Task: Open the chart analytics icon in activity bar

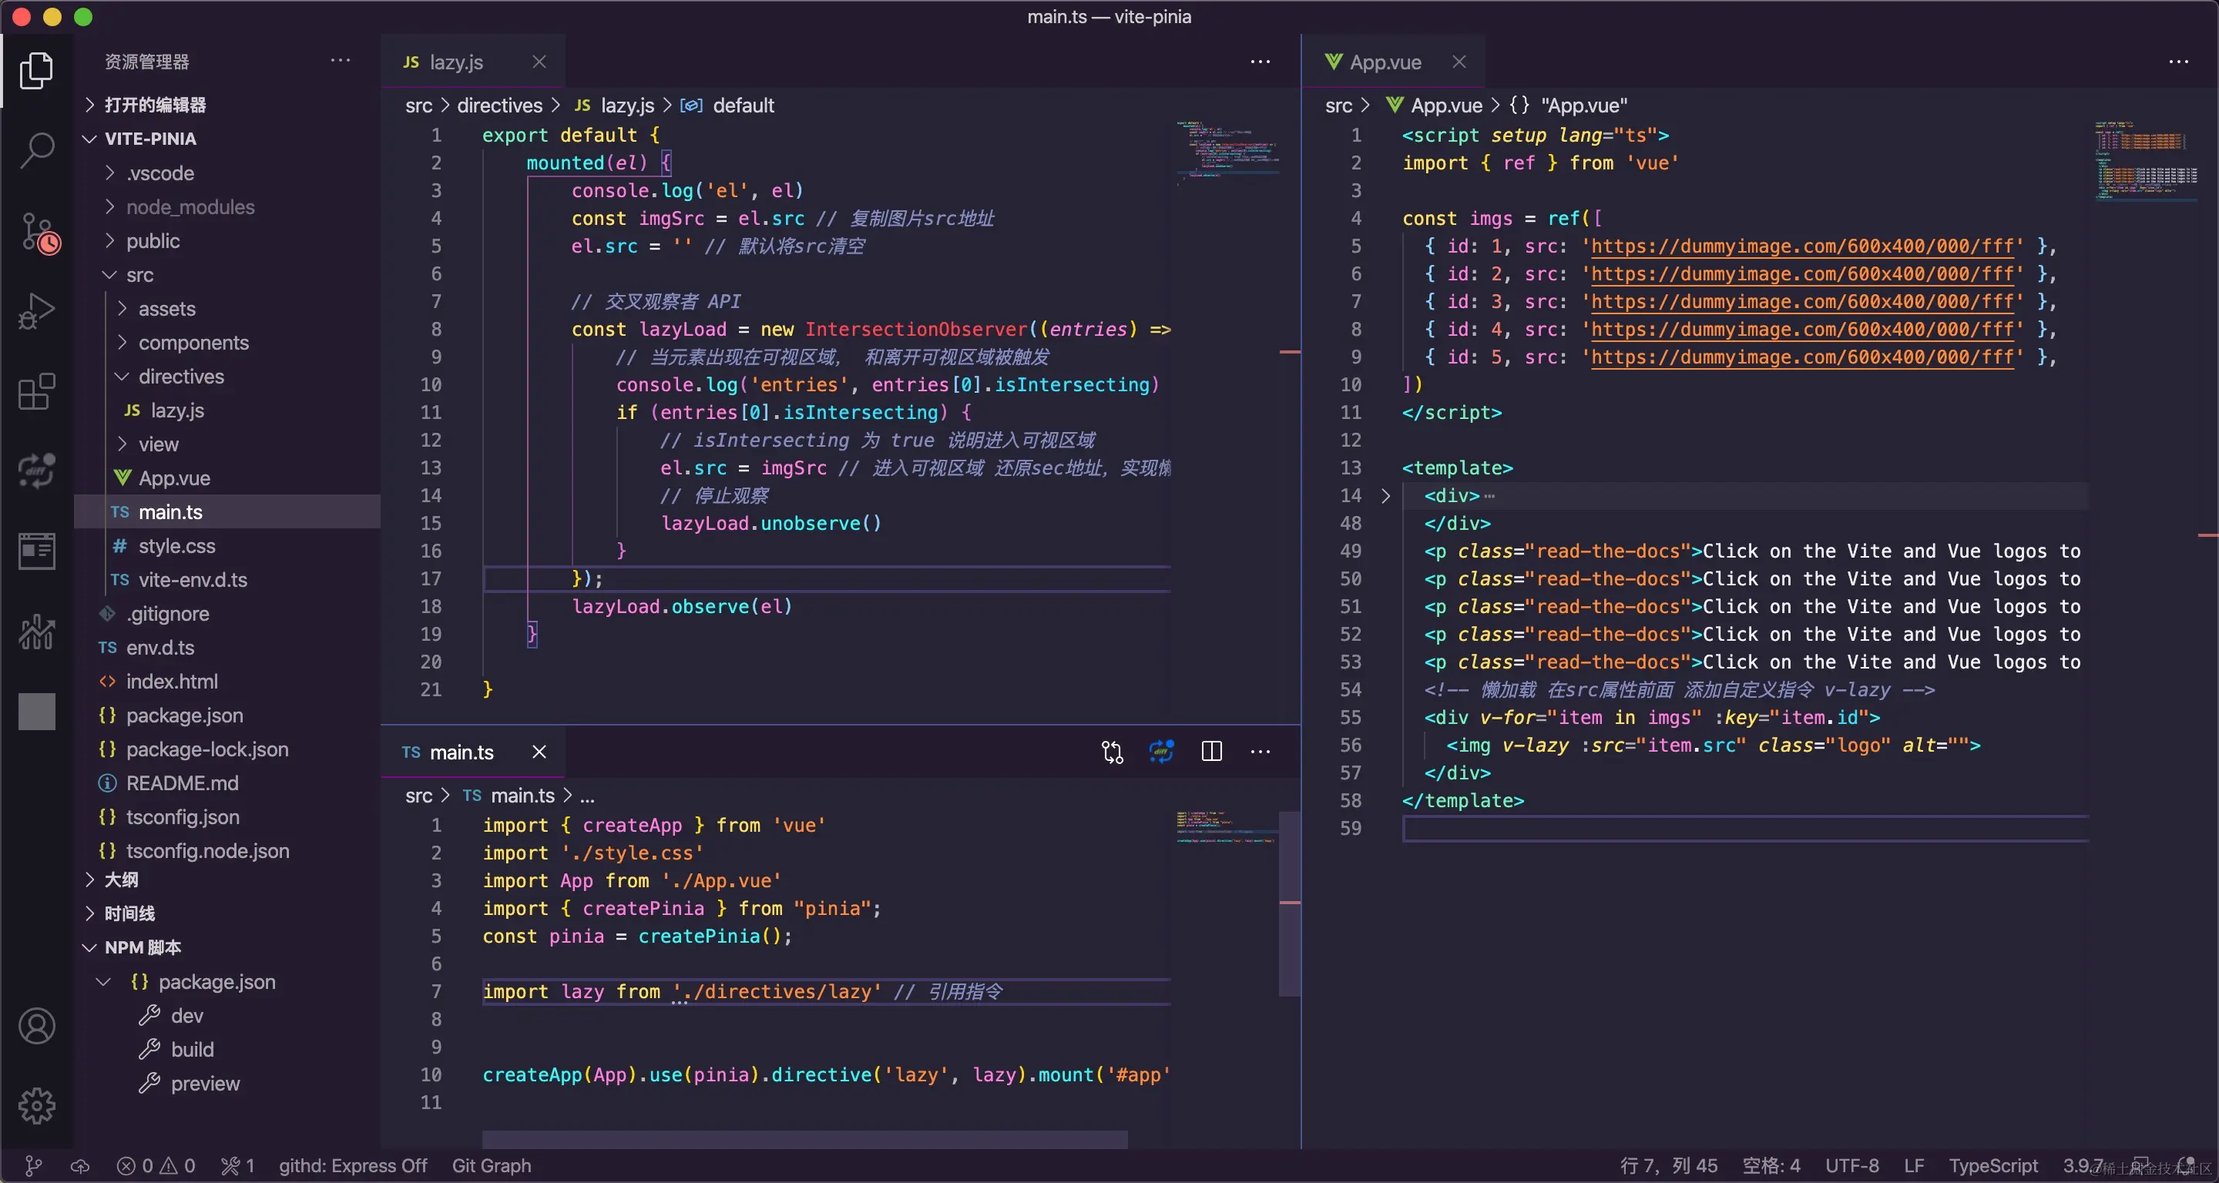Action: coord(36,632)
